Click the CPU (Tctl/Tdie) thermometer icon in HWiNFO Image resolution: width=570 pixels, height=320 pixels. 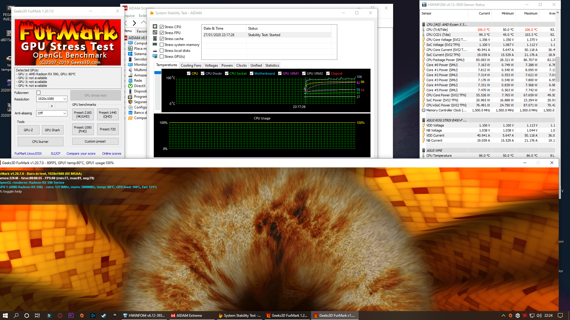click(x=424, y=30)
